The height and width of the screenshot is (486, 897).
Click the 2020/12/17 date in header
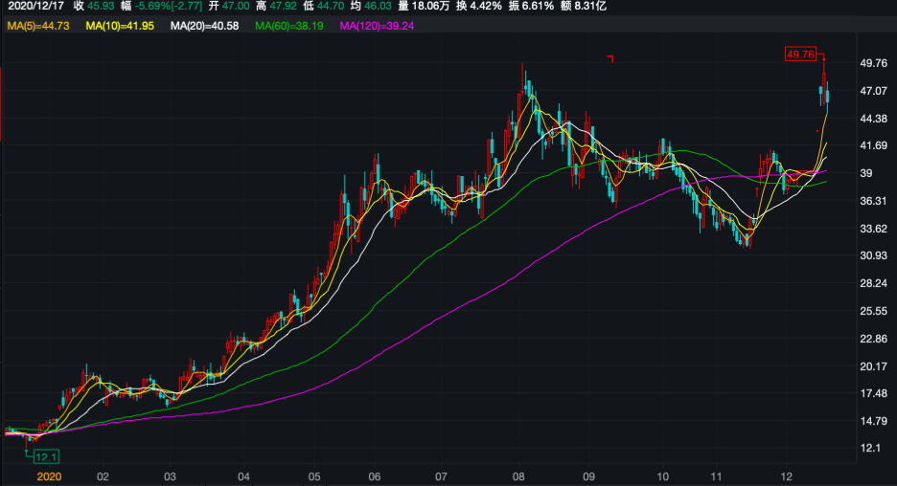coord(35,7)
